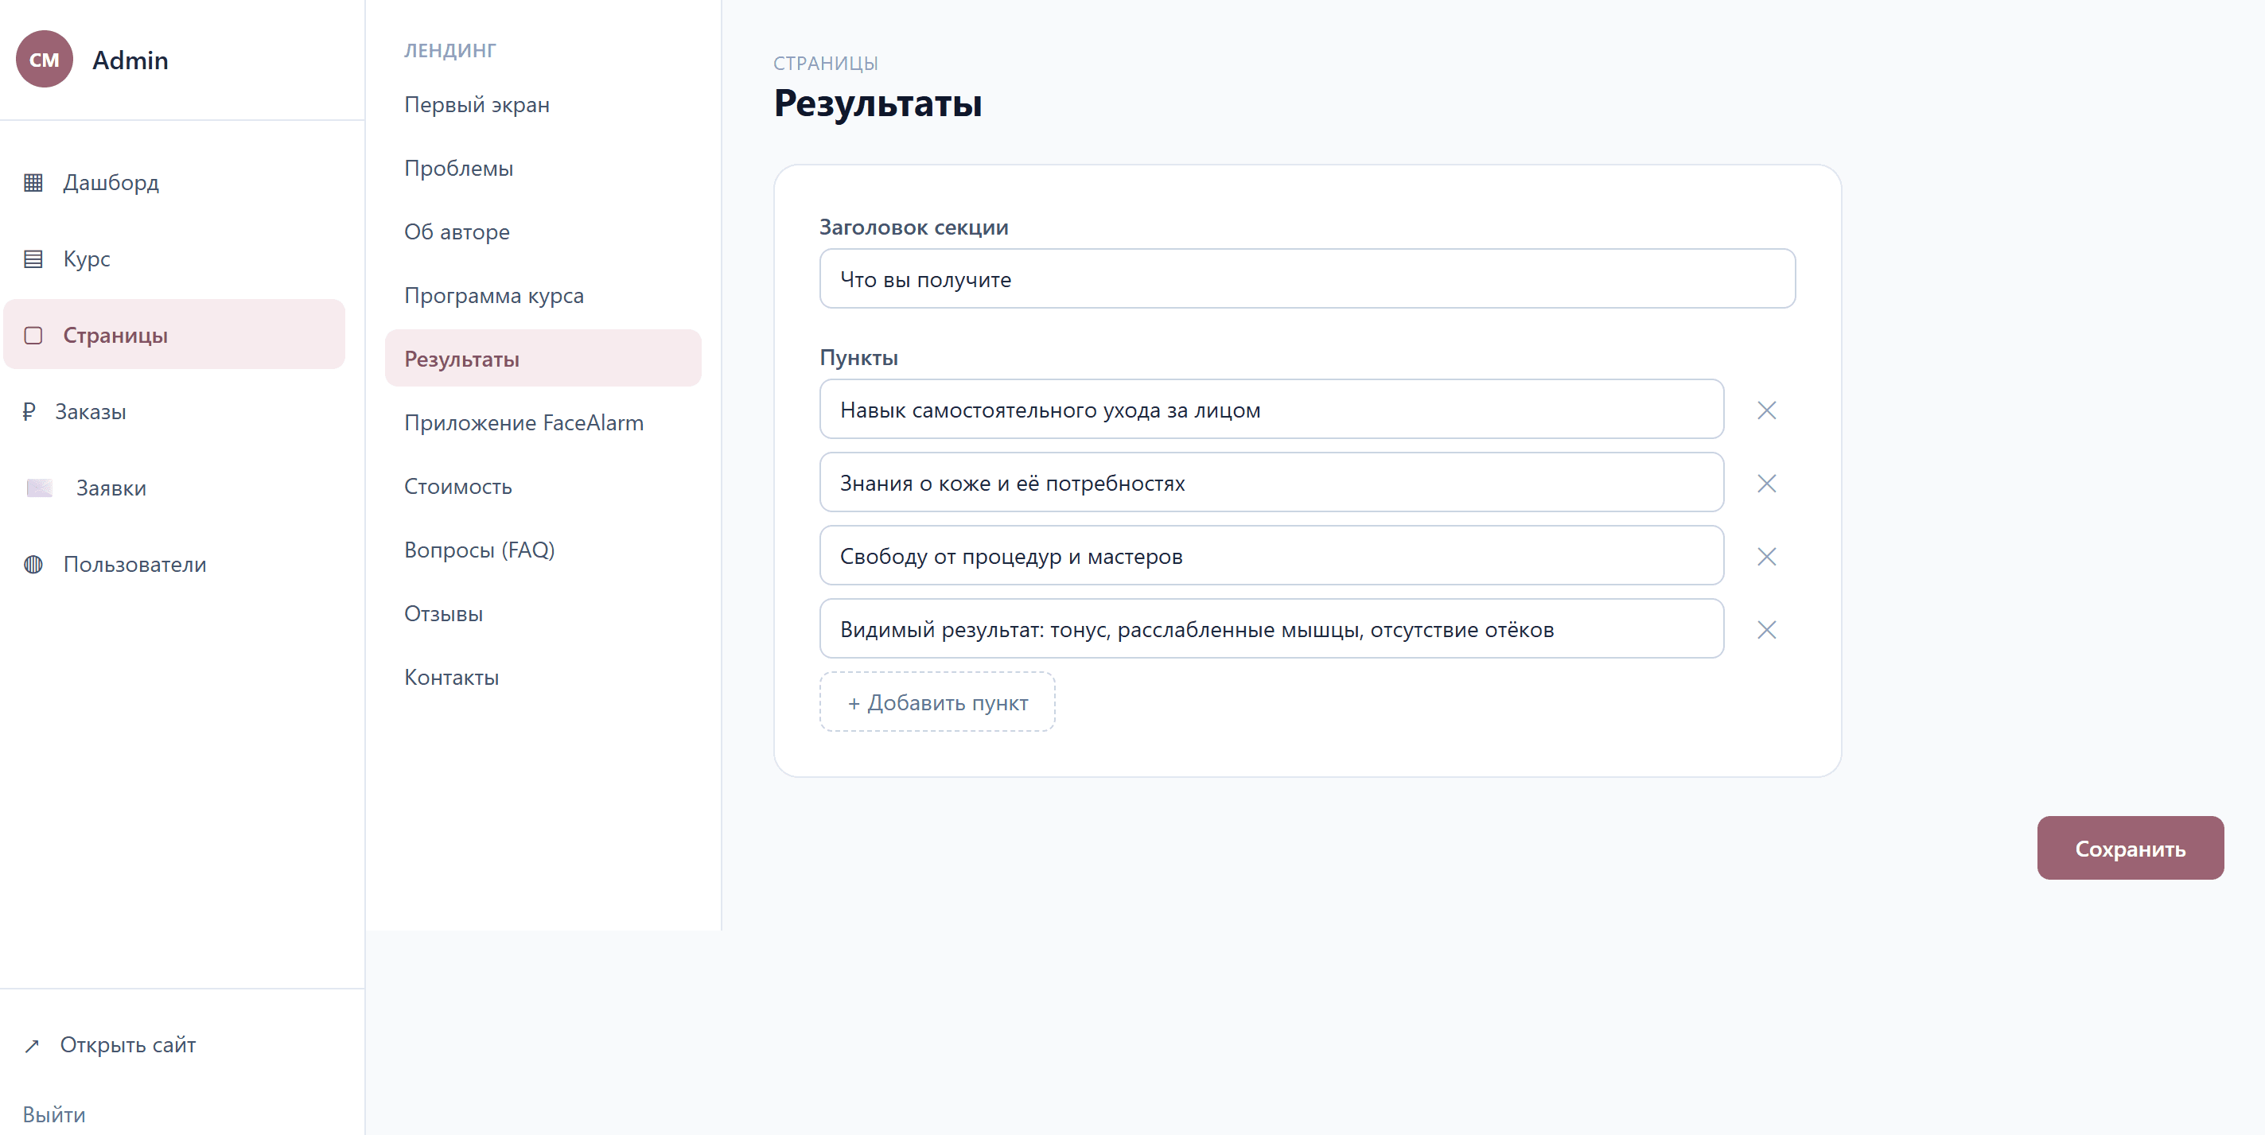This screenshot has width=2265, height=1135.
Task: Edit the Видимый результат field
Action: [1271, 628]
